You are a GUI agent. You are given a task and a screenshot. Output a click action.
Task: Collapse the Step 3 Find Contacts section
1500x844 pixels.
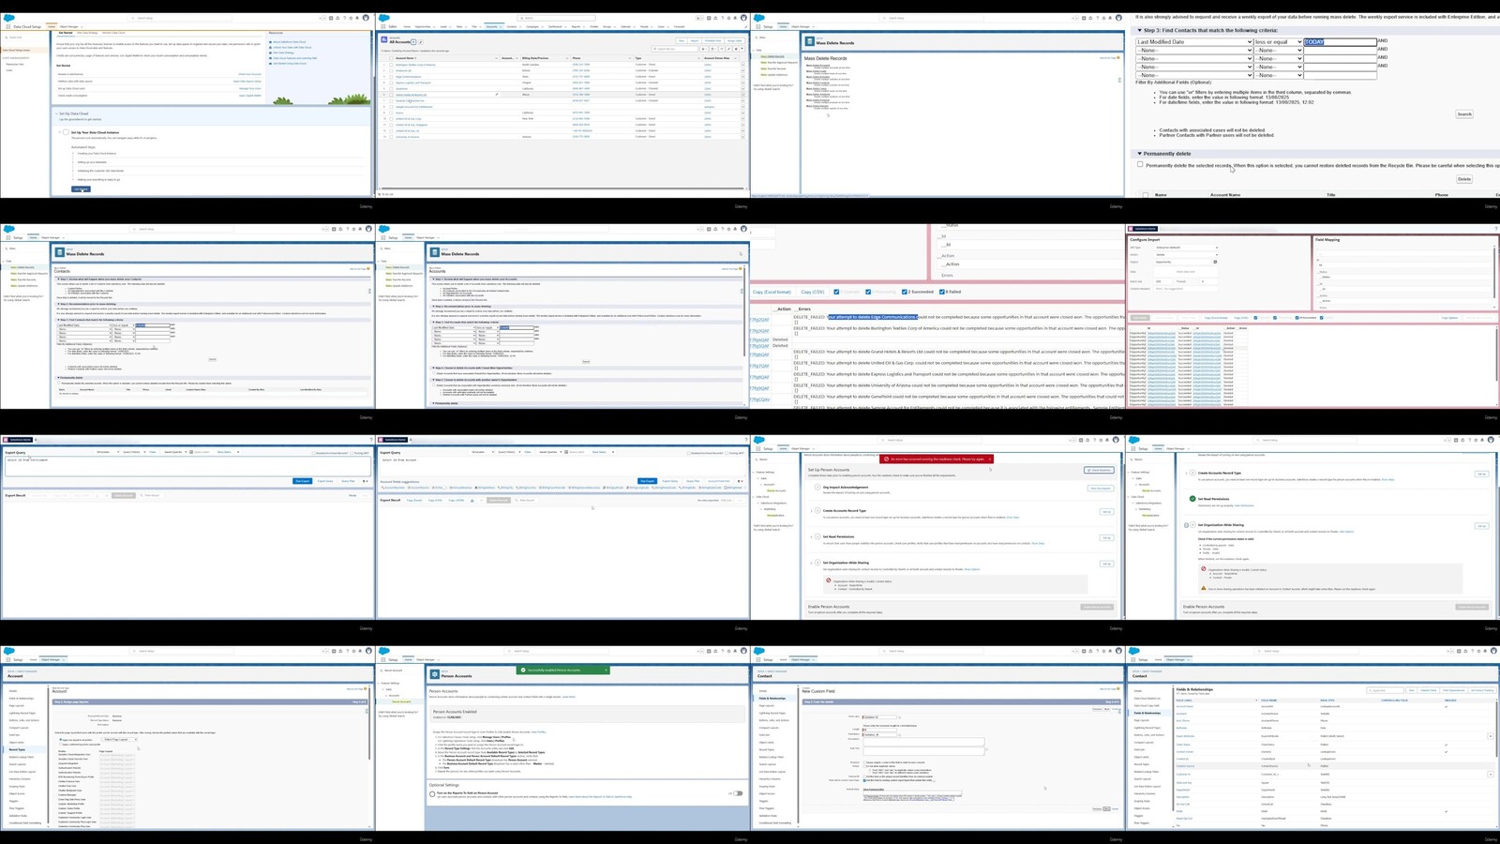point(1140,30)
